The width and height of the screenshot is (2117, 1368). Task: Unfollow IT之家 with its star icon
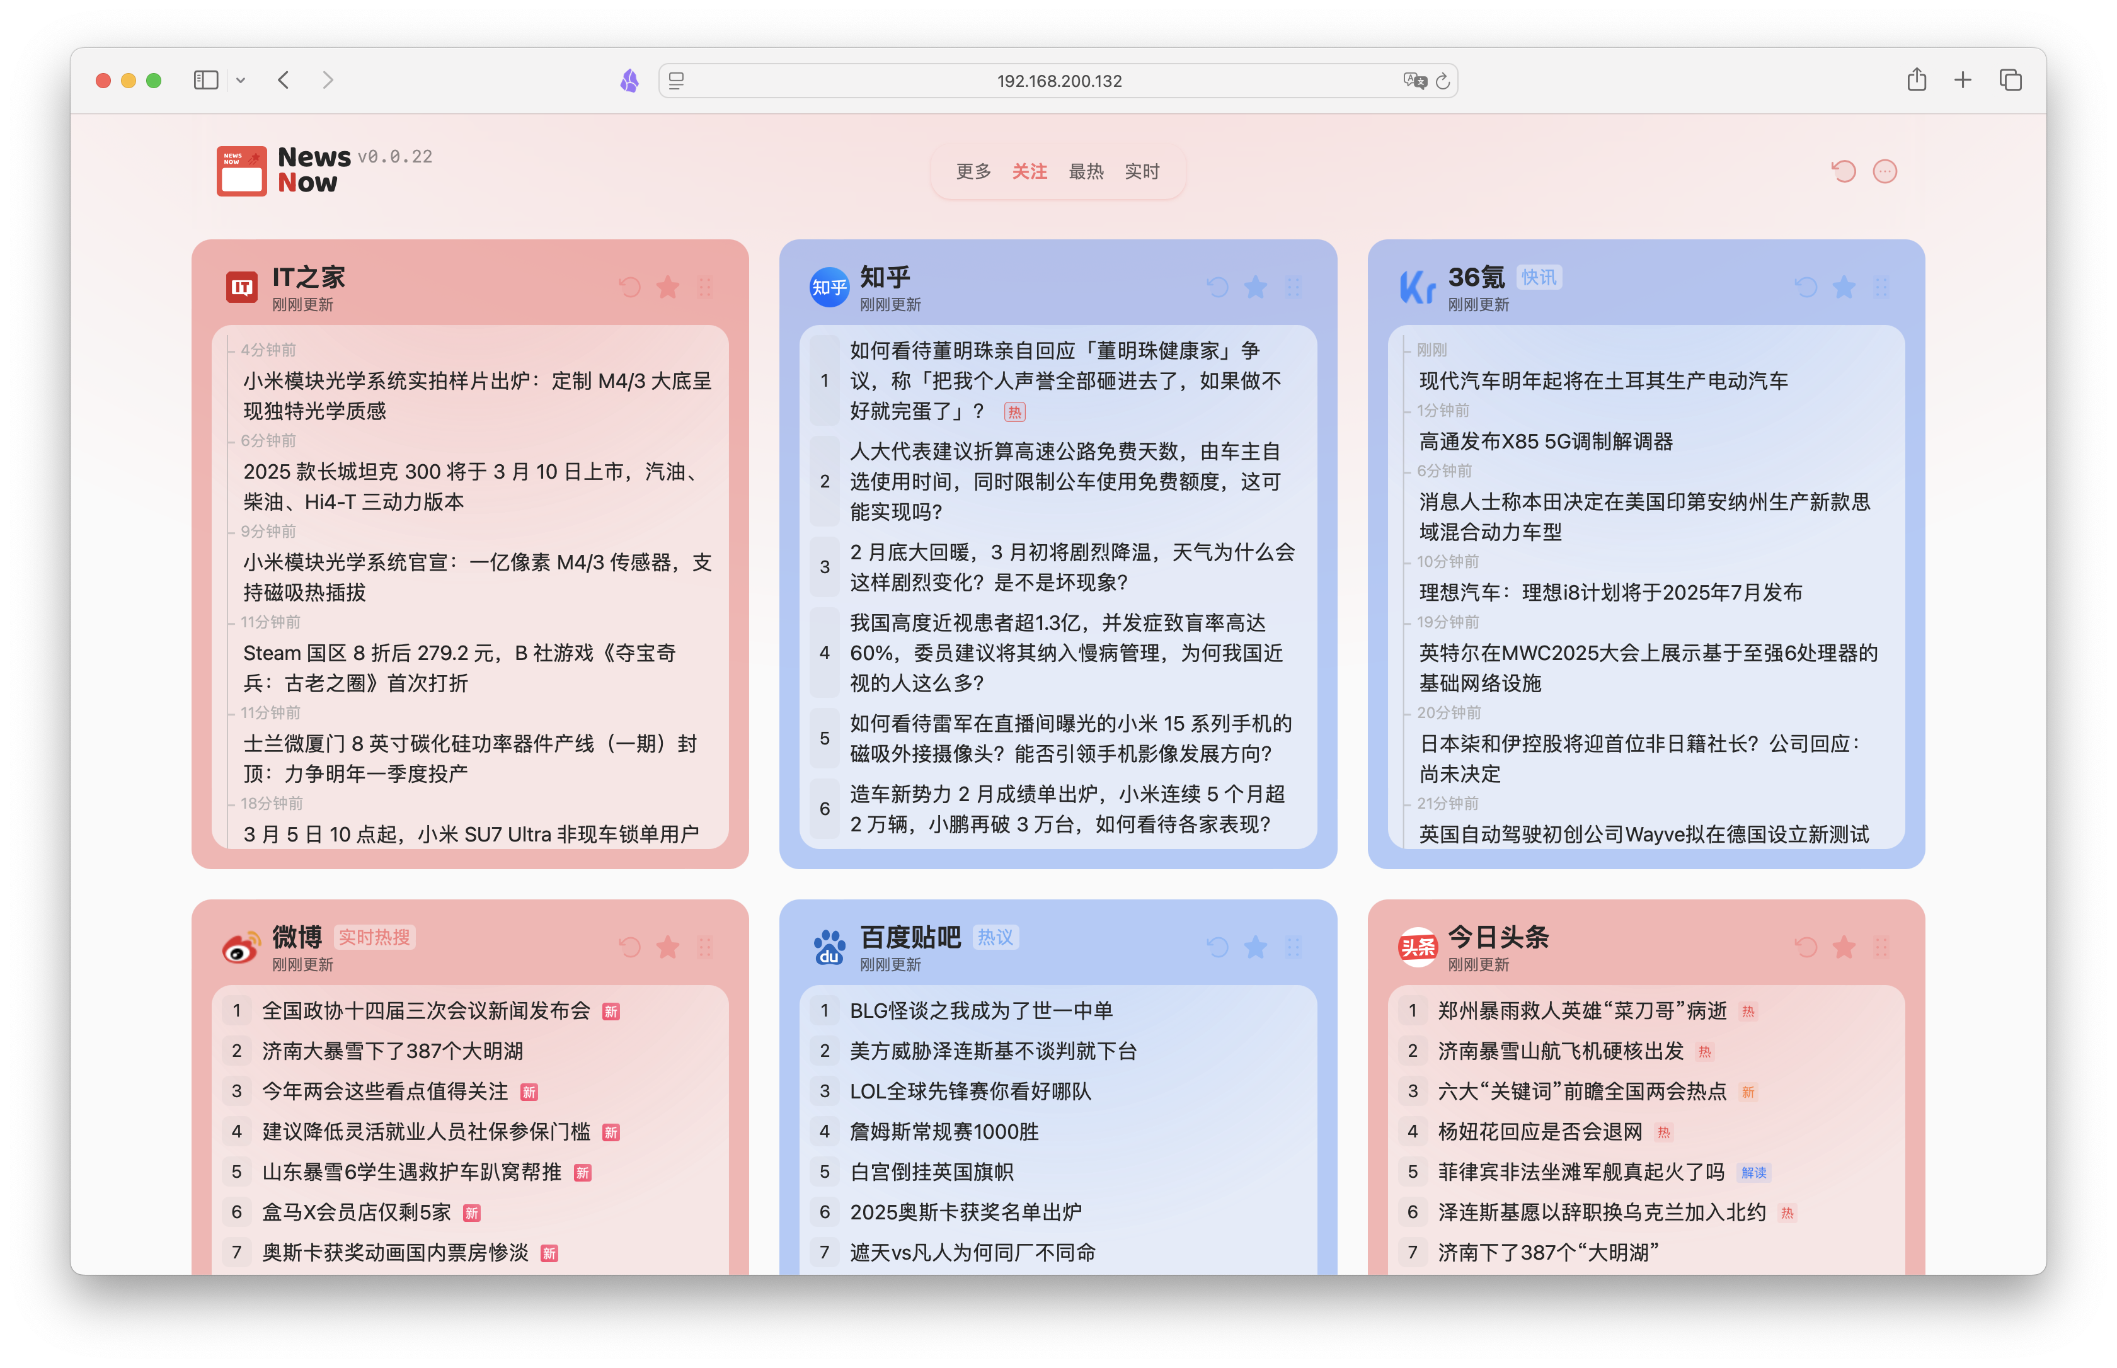(667, 287)
